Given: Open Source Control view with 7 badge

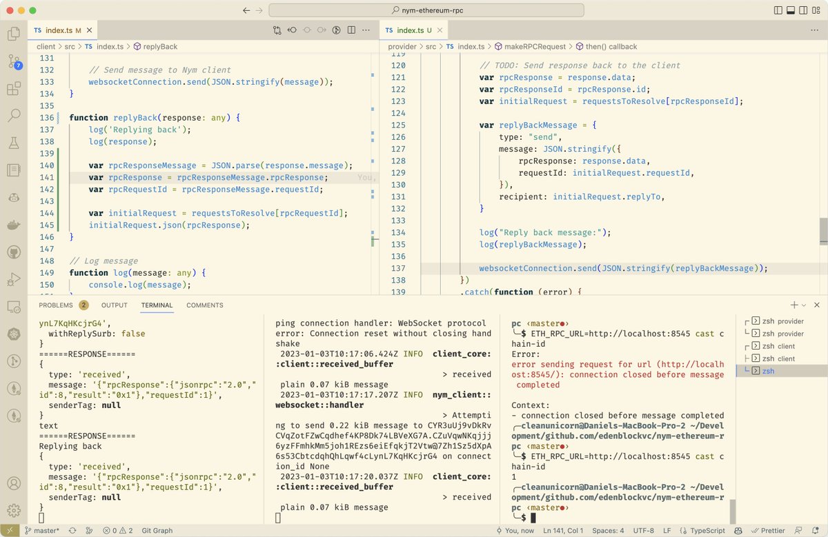Looking at the screenshot, I should (13, 61).
